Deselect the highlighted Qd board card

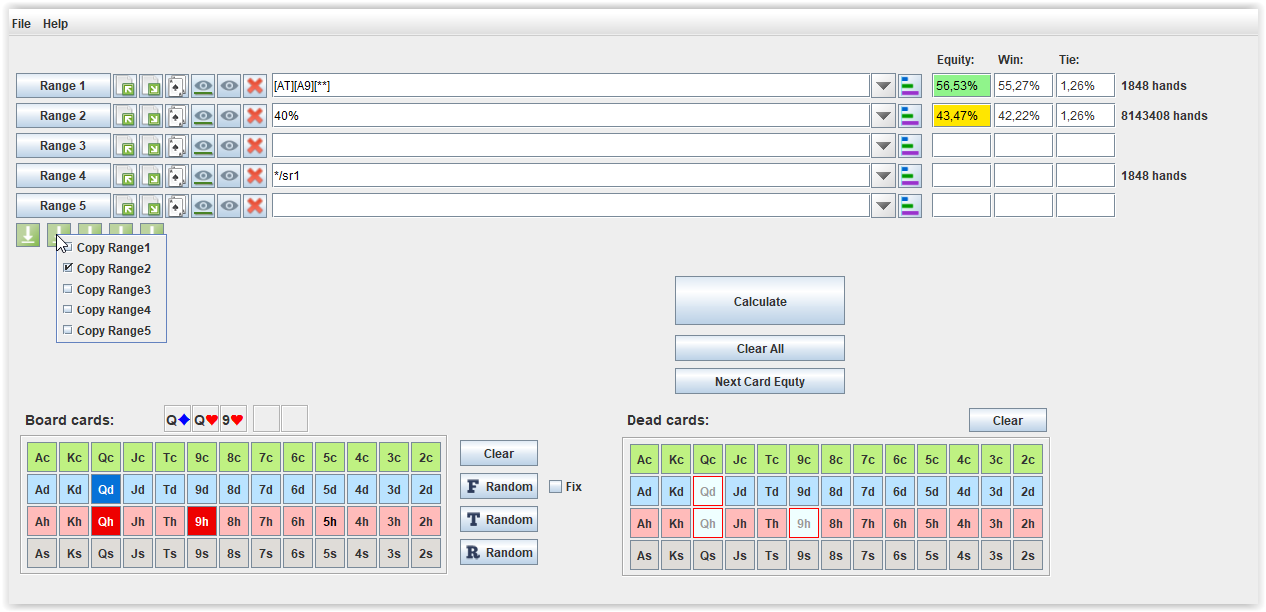pos(106,490)
